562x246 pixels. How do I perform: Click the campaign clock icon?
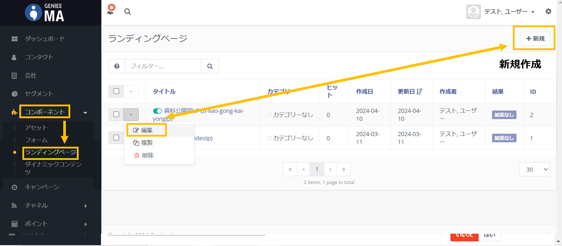(x=14, y=187)
